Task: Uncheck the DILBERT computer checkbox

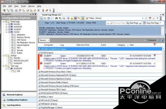Action: tap(9, 29)
